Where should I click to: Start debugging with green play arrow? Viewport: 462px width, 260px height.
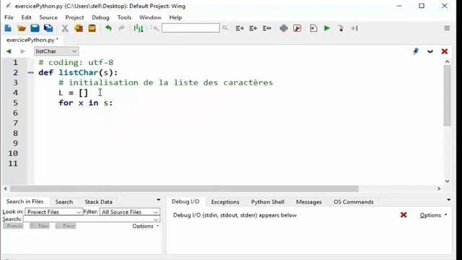[327, 28]
